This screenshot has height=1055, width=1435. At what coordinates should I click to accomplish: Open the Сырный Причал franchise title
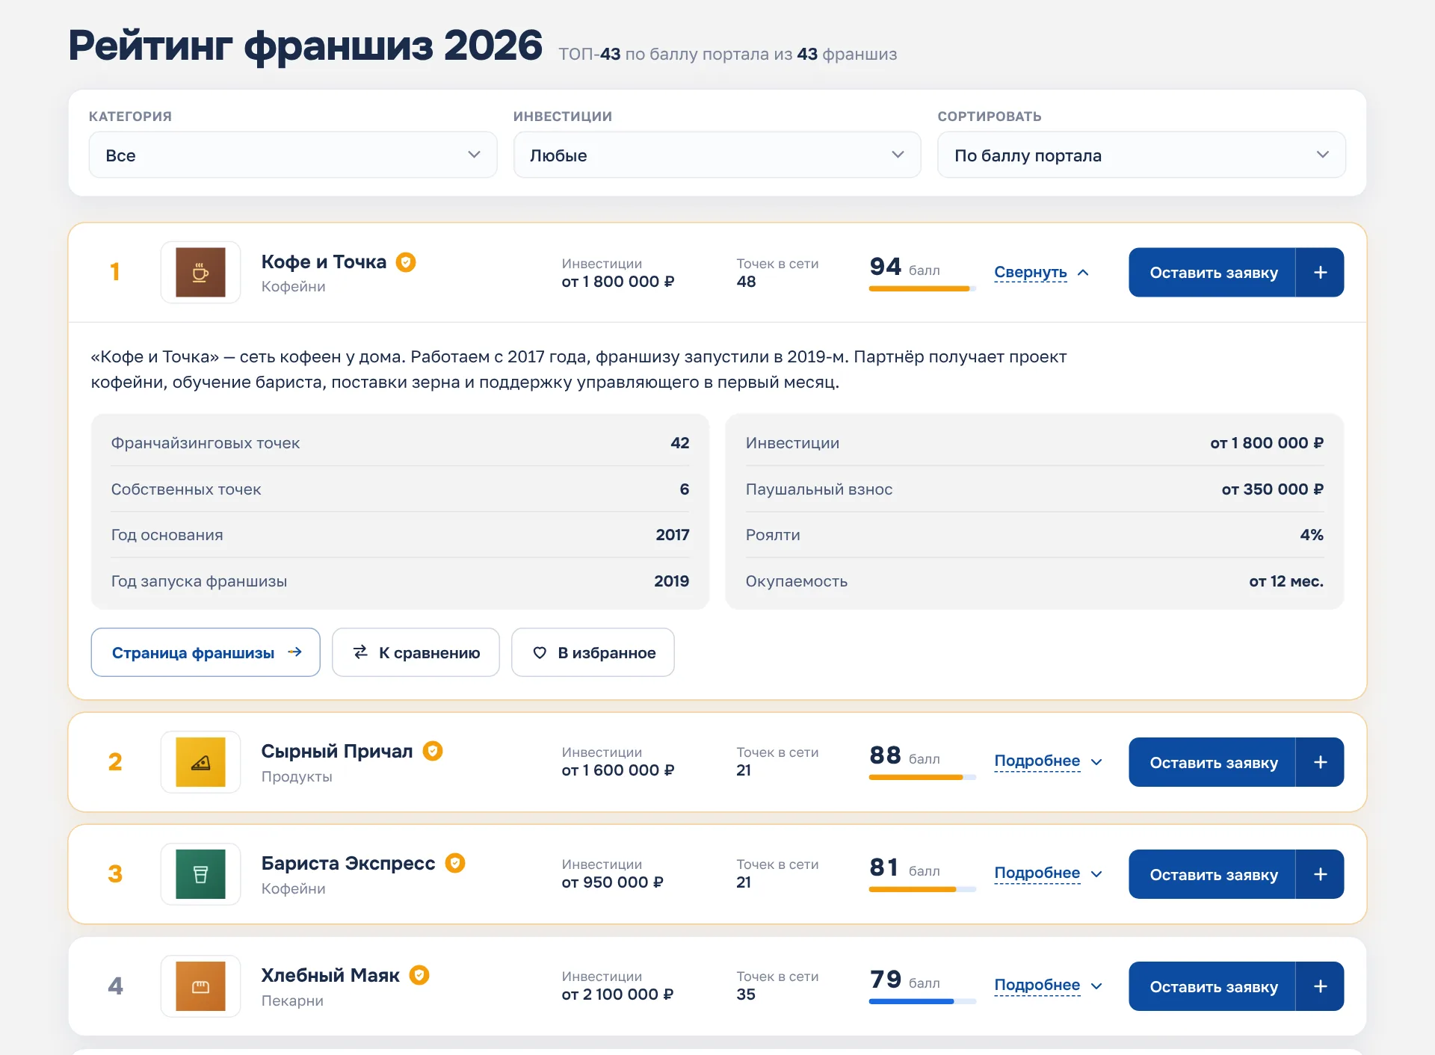click(336, 751)
